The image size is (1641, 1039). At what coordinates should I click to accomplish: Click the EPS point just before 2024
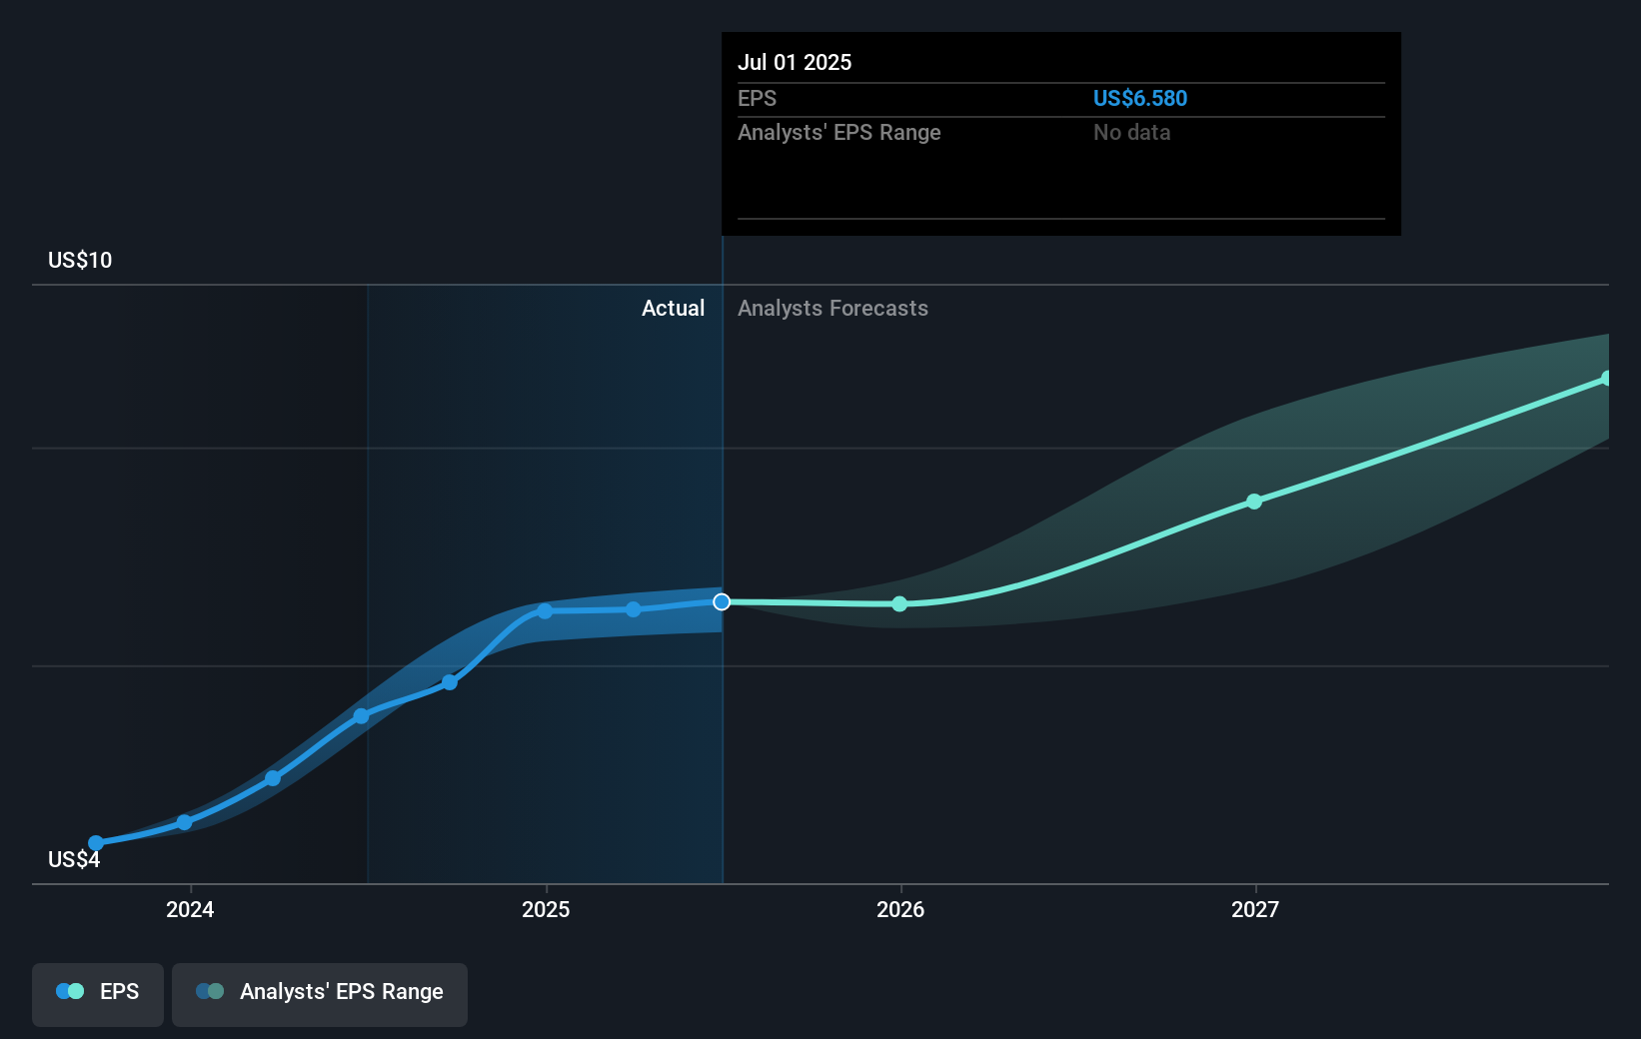[x=184, y=822]
